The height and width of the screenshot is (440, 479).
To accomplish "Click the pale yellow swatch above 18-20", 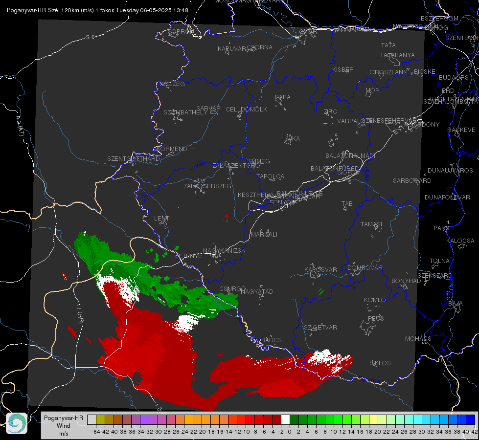I will click(374, 420).
